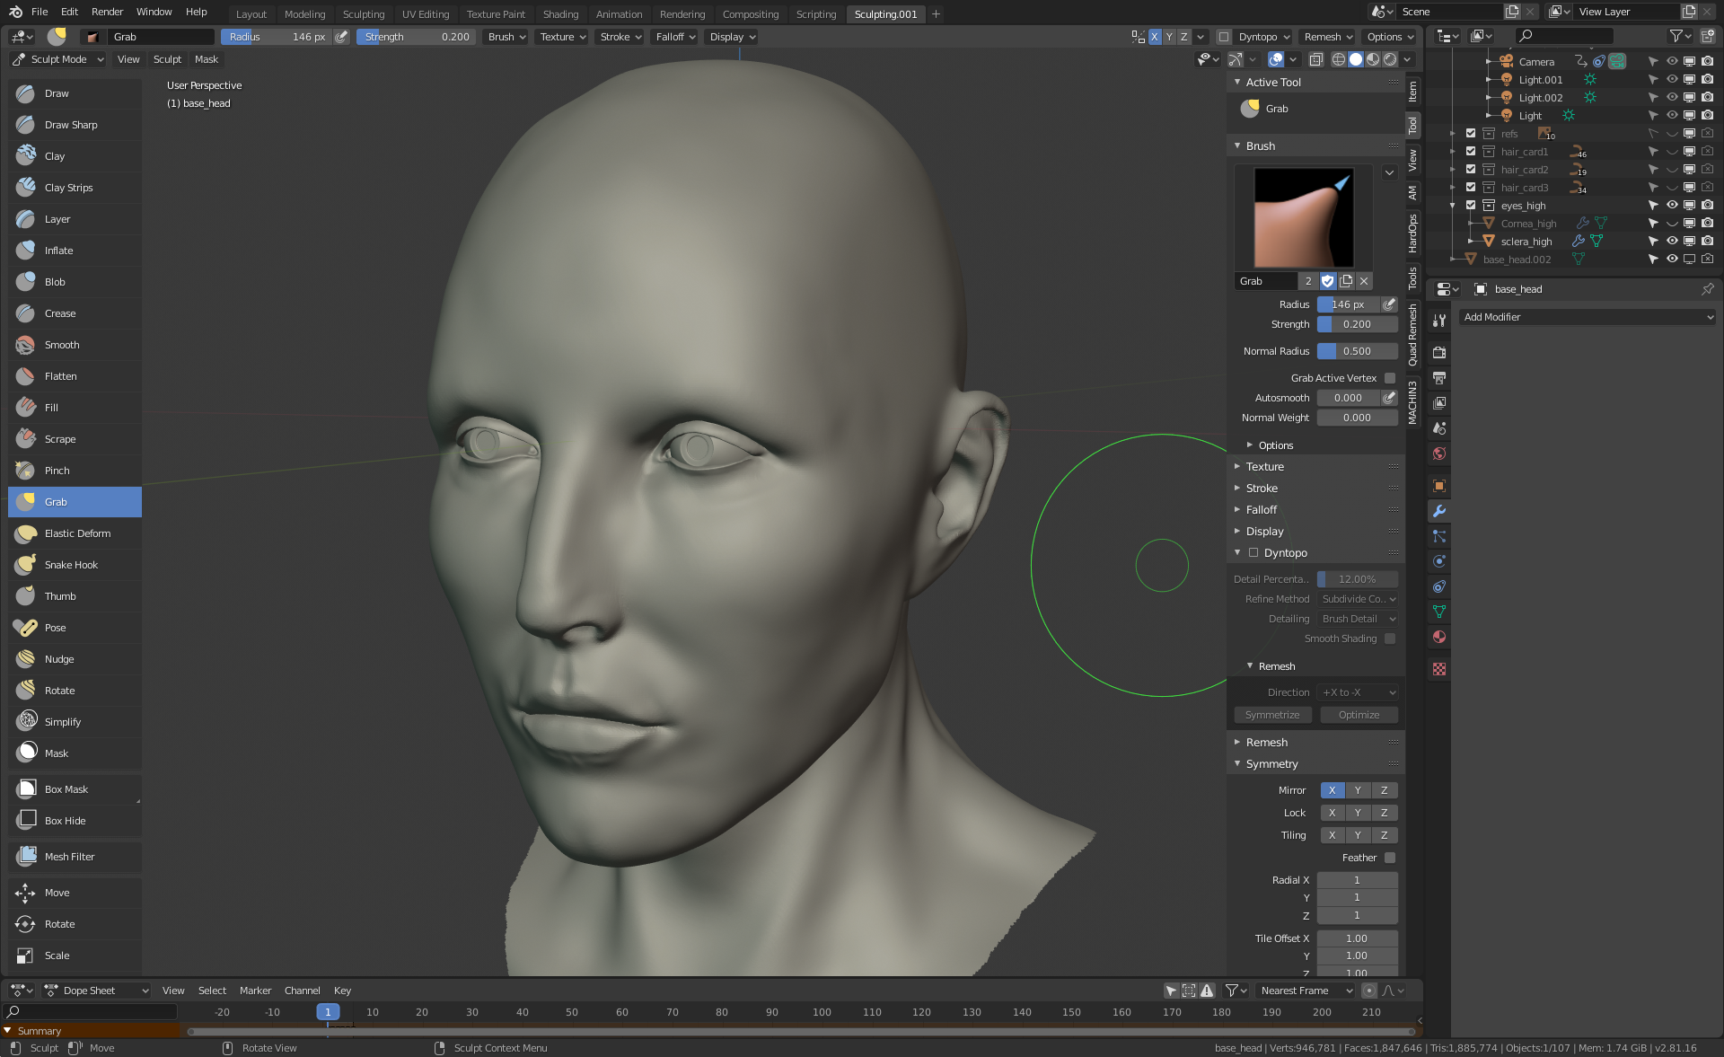1724x1057 pixels.
Task: Select the Snake Hook brush
Action: click(71, 565)
